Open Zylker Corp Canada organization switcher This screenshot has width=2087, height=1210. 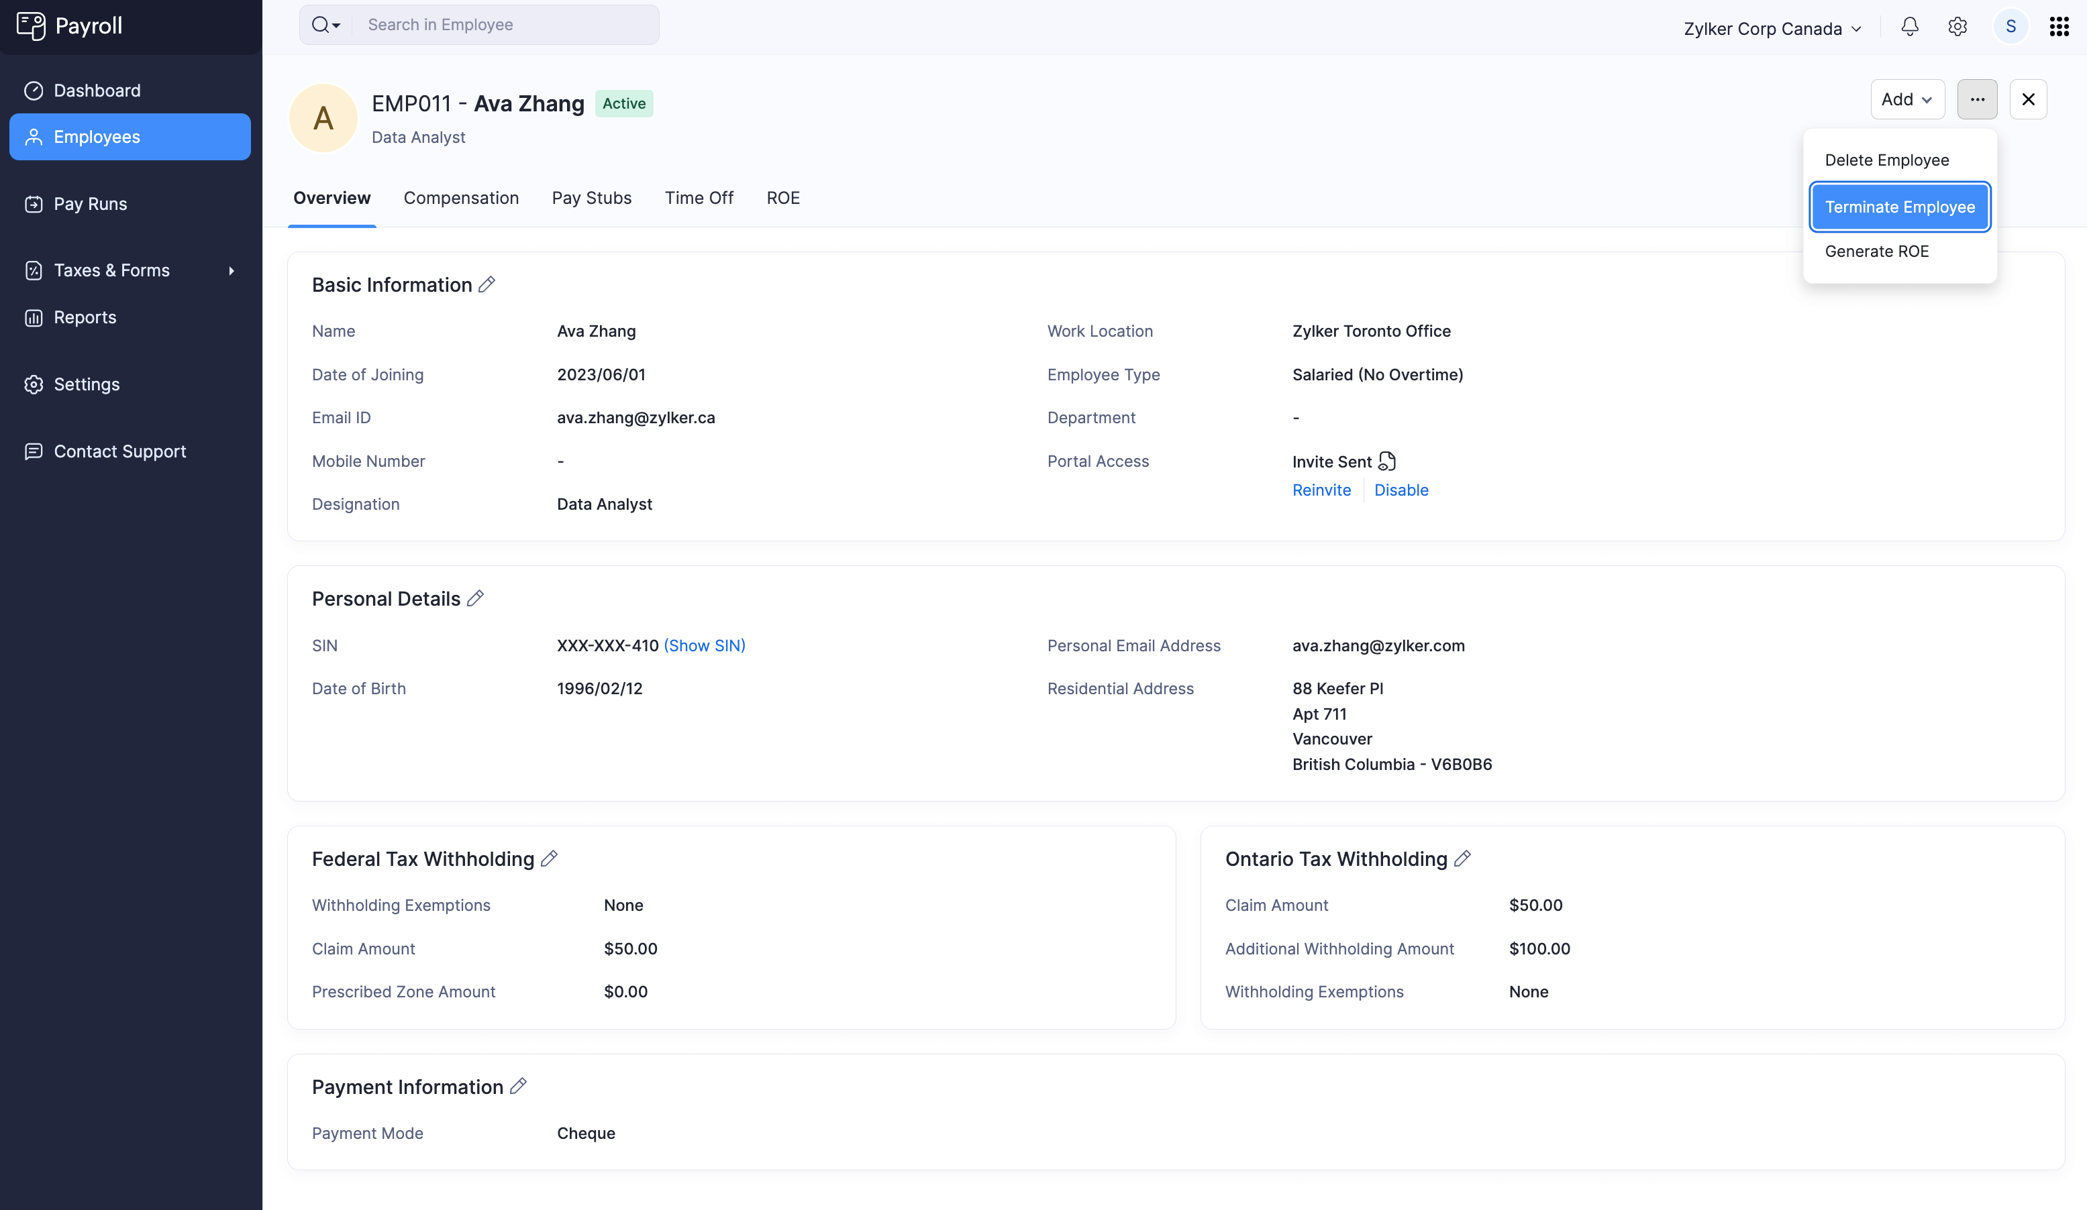click(1772, 28)
